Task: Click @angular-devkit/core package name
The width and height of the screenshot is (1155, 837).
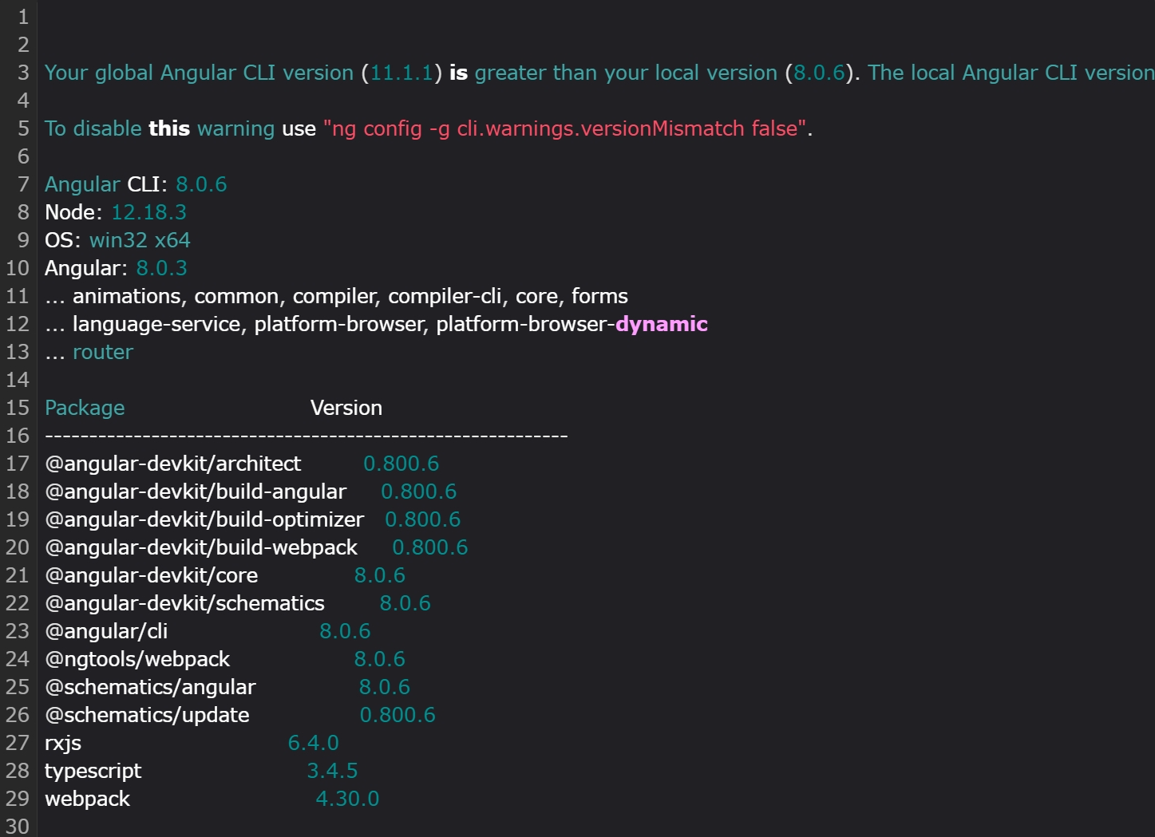Action: tap(152, 575)
